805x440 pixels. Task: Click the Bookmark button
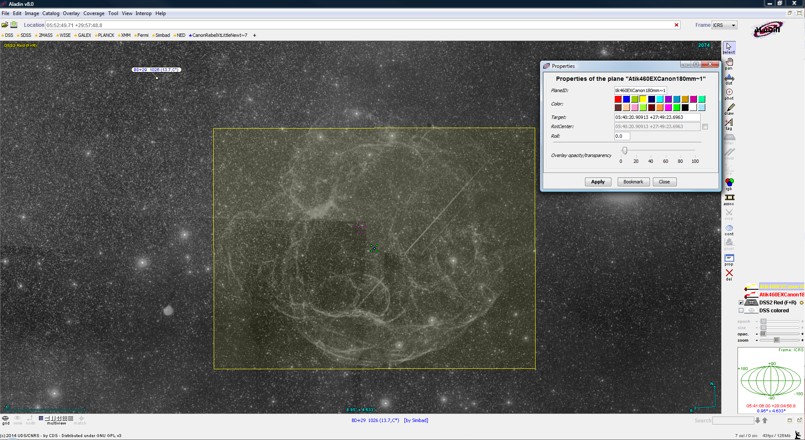tap(633, 182)
